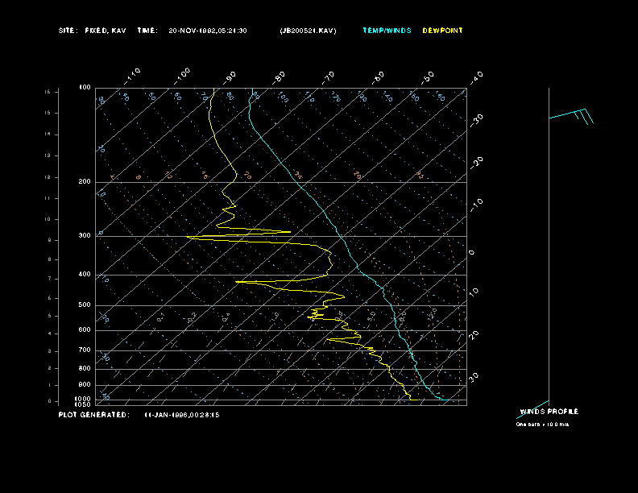
Task: Click the -110 temperature axis label
Action: click(132, 76)
